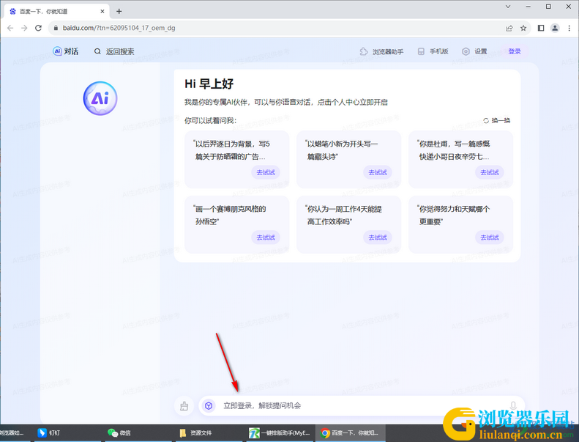Open 一键排版助手 from the taskbar
This screenshot has height=442, width=579.
280,432
